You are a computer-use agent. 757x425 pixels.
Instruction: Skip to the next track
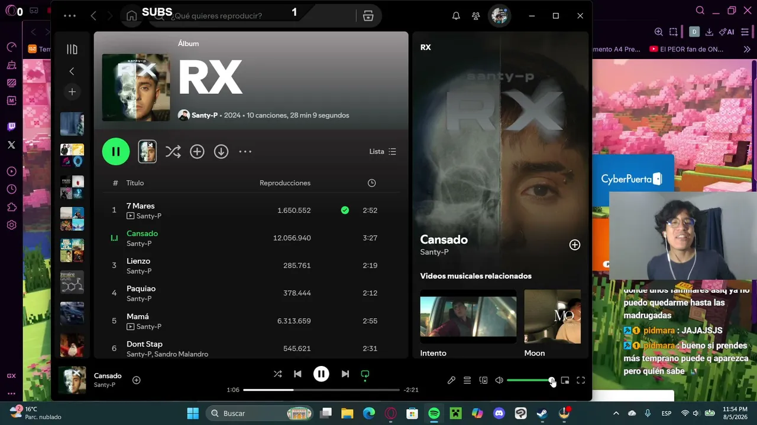coord(345,374)
